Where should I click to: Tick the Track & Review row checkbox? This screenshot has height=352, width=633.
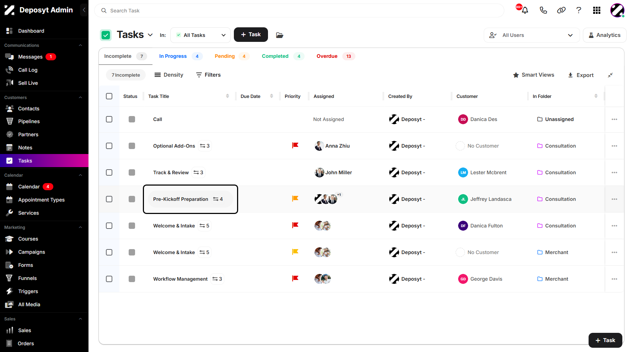[x=109, y=172]
